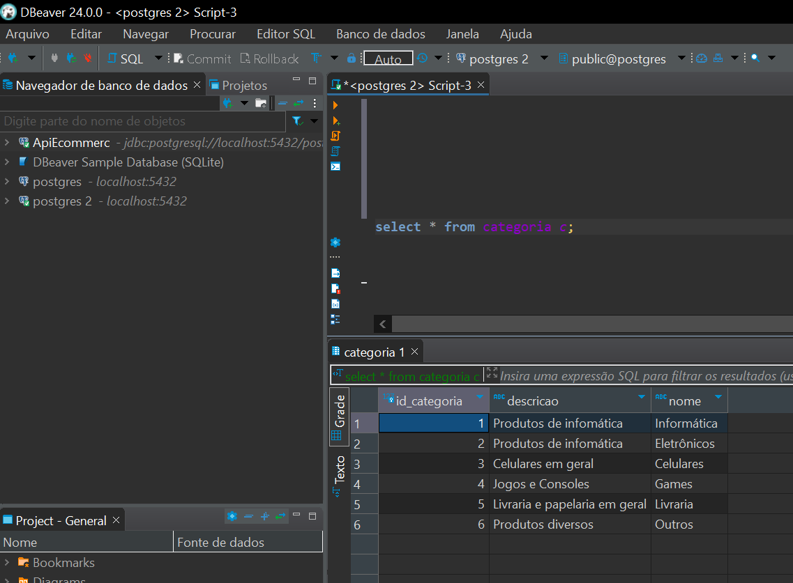The width and height of the screenshot is (793, 583).
Task: Click the Rollback button
Action: pyautogui.click(x=269, y=59)
